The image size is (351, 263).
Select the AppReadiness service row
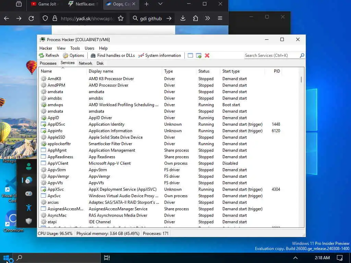tap(169, 156)
